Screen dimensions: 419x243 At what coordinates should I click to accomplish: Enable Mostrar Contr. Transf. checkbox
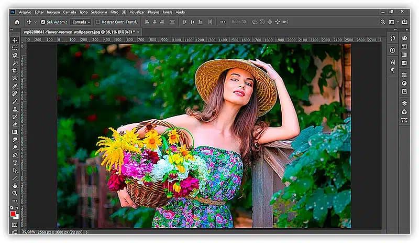coord(98,22)
